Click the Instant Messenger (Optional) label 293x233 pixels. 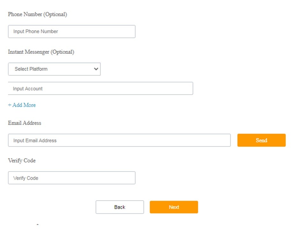point(41,52)
